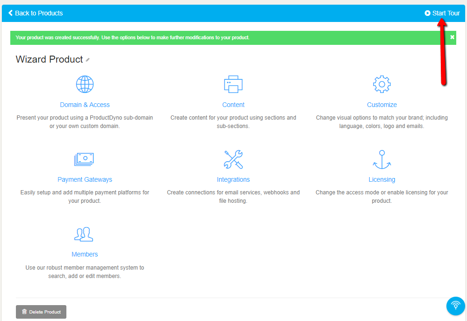Start Tour from the header

click(x=442, y=13)
